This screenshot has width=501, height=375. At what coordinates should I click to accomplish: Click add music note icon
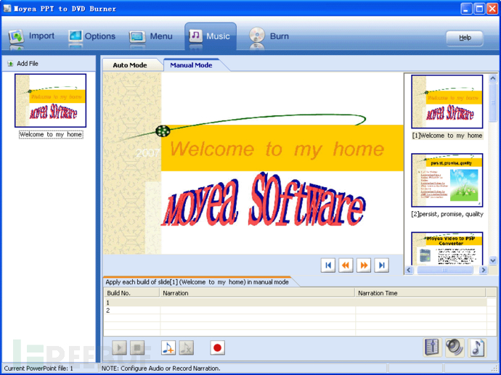[x=168, y=347]
